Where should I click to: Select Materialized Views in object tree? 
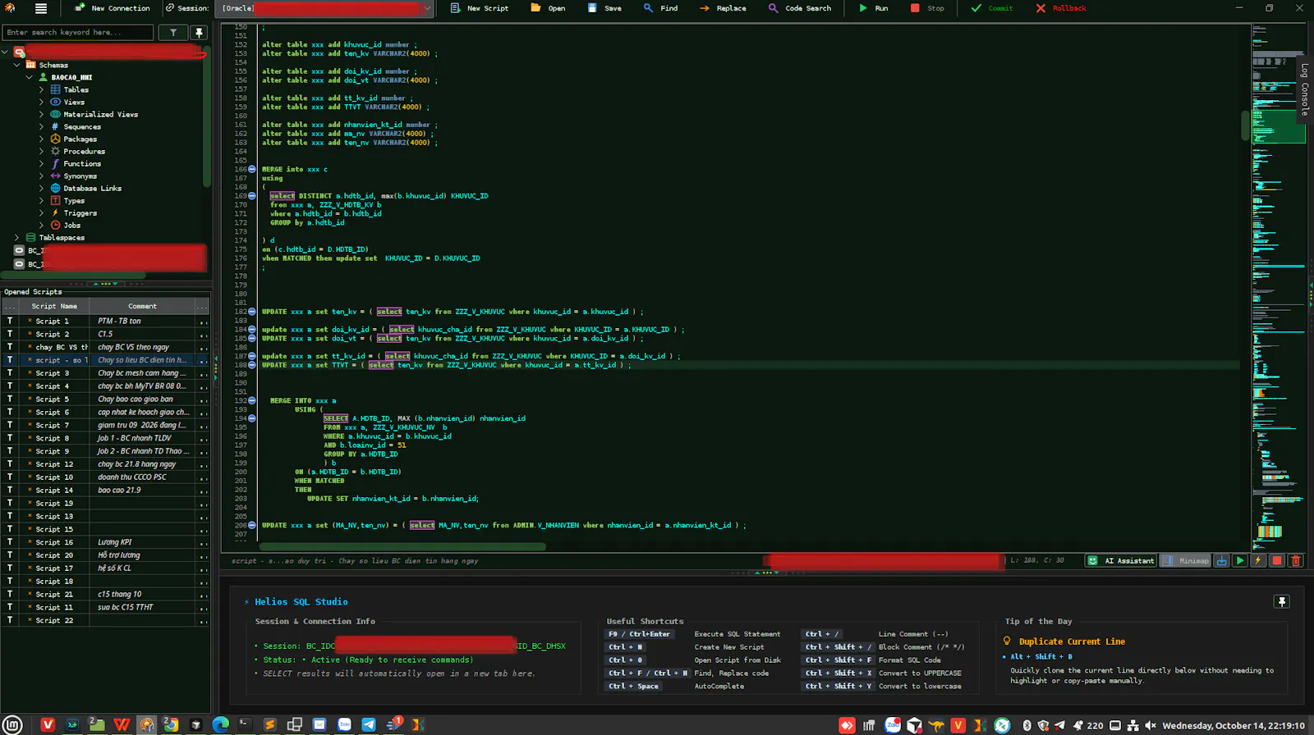pyautogui.click(x=100, y=114)
